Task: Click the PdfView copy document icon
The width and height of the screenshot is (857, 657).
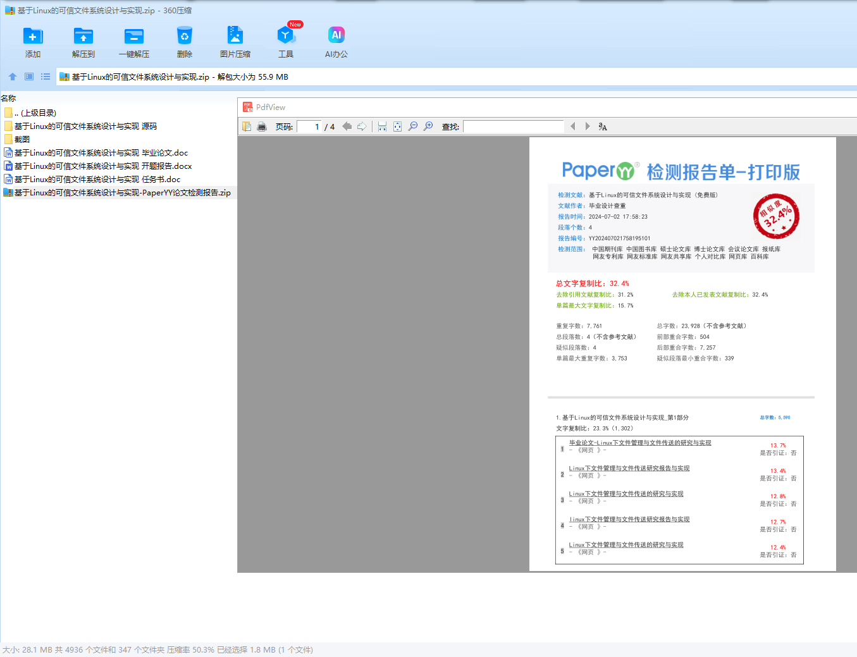Action: [x=247, y=126]
